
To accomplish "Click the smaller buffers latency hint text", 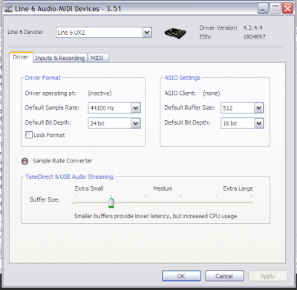I will [155, 216].
